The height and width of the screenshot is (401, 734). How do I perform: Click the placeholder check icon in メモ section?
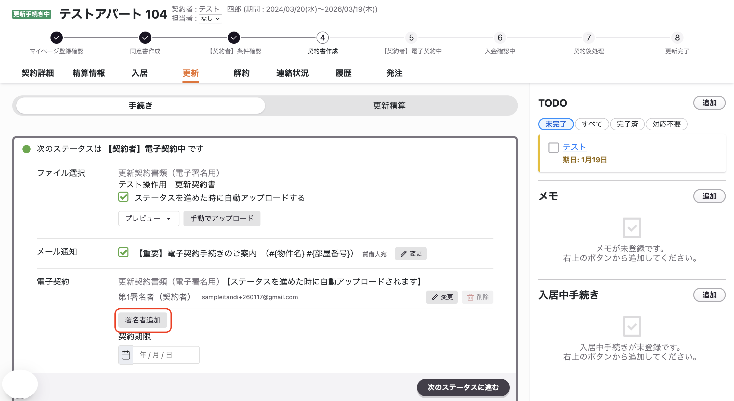(x=632, y=227)
